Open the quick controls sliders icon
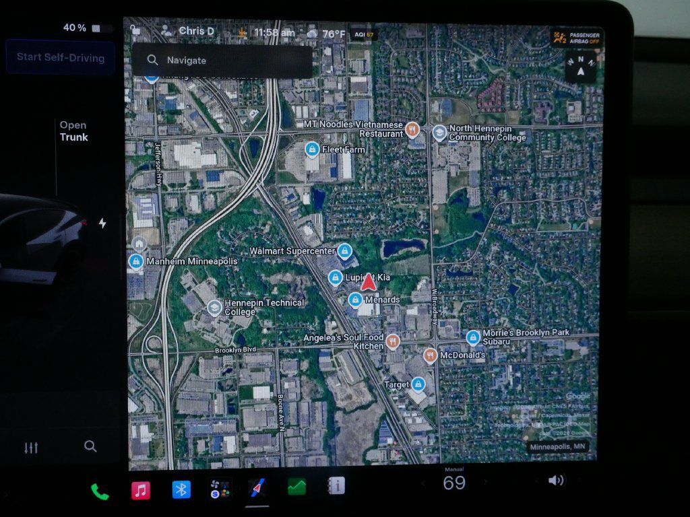690x517 pixels. click(31, 448)
